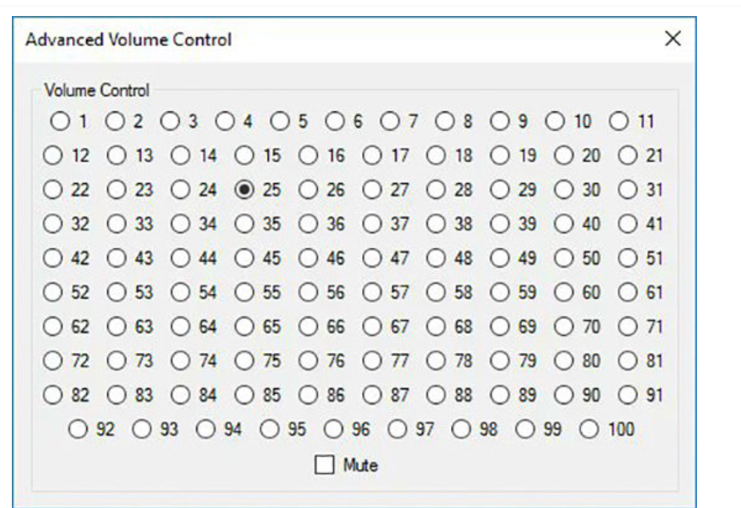Pick the volume 92 radio button
The image size is (741, 508).
(78, 429)
